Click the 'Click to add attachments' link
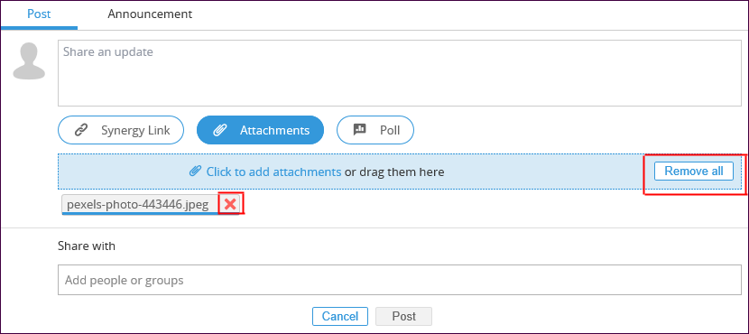This screenshot has height=334, width=749. coord(273,172)
